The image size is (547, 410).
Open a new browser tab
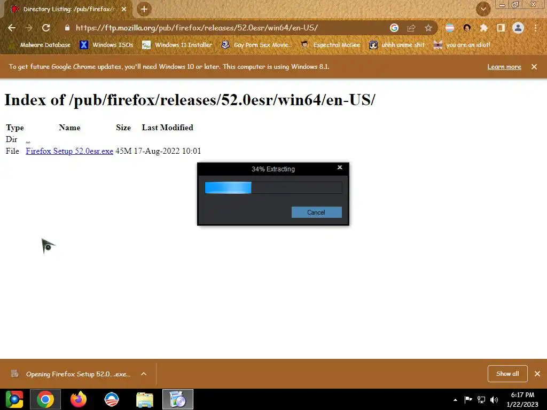[x=144, y=9]
